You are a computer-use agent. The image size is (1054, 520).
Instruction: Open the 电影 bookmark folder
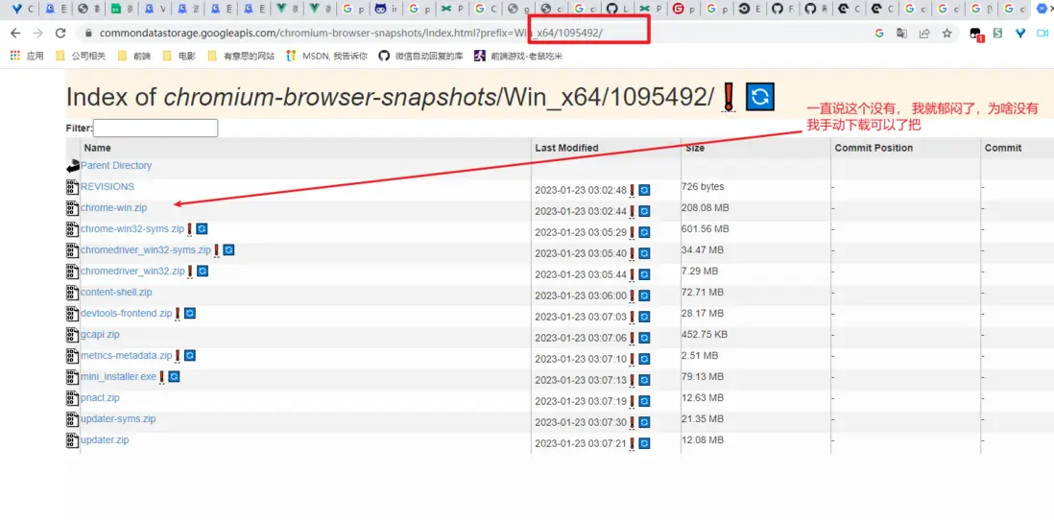coord(180,56)
